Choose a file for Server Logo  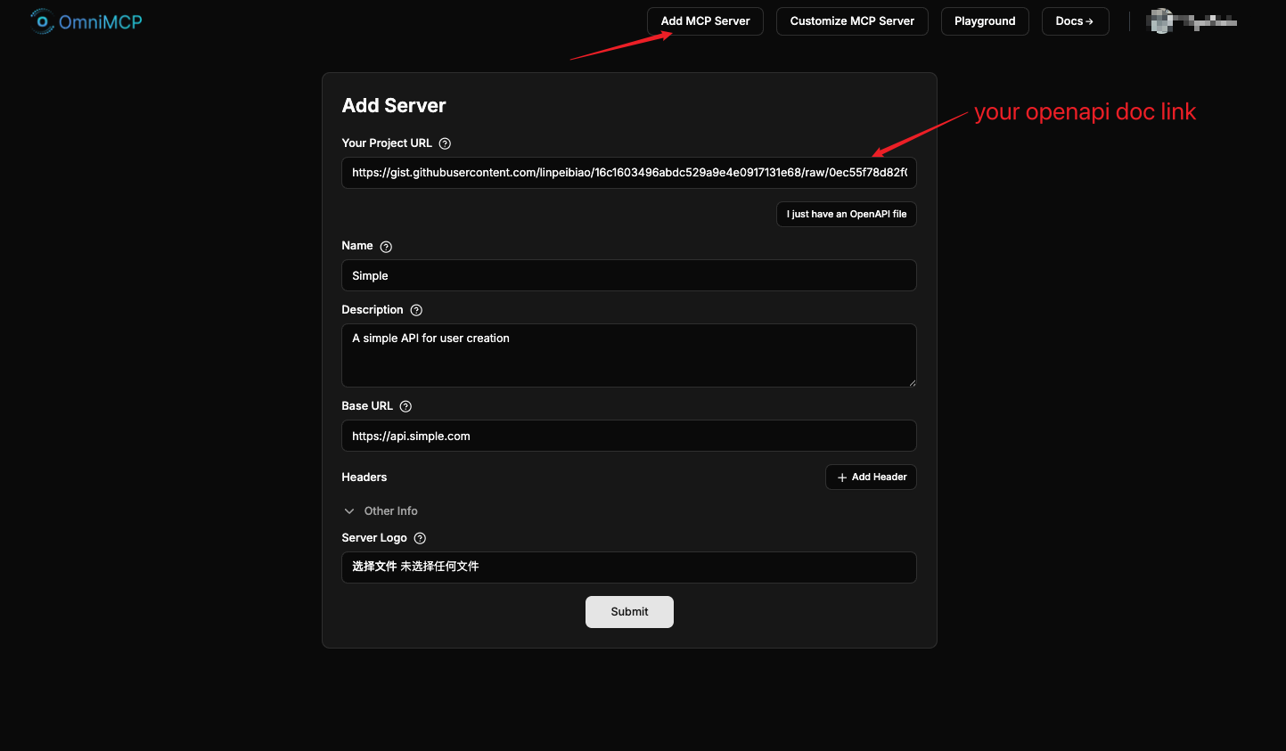click(x=374, y=567)
